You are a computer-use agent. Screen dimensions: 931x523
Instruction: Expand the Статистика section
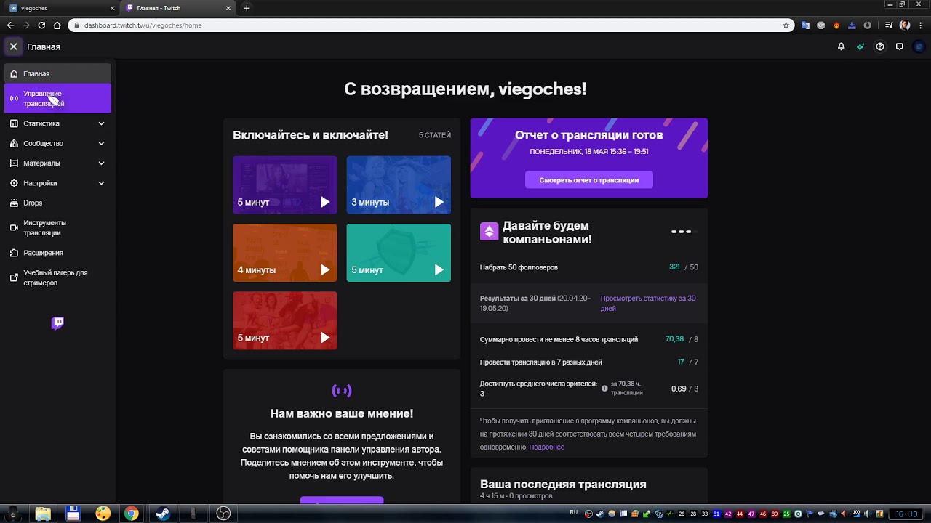click(x=57, y=123)
